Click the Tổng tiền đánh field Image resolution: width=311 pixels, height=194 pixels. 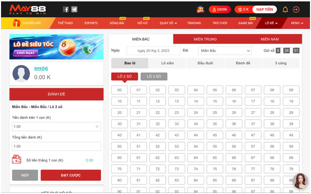pyautogui.click(x=56, y=146)
